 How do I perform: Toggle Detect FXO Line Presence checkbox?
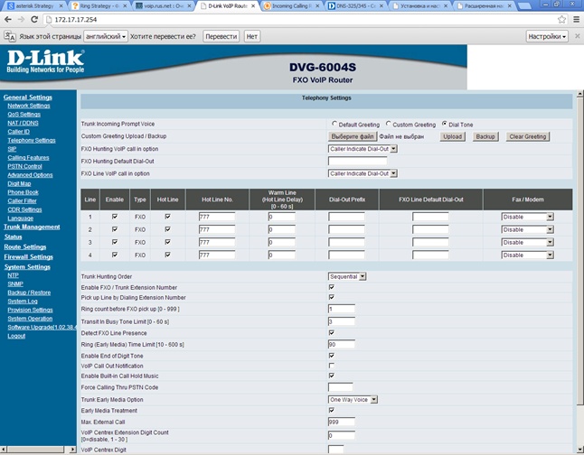coord(332,332)
